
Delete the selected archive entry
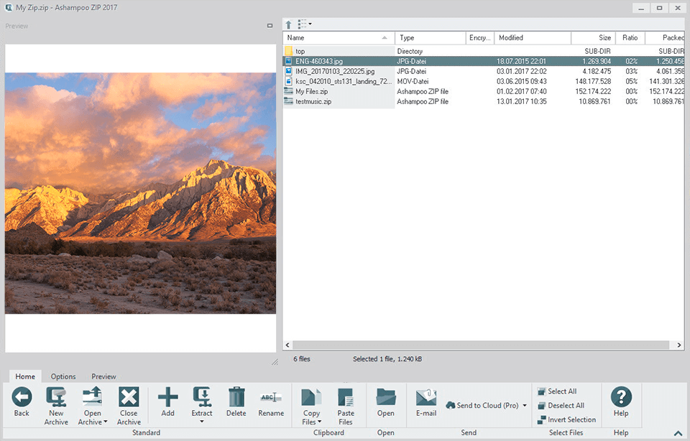tap(236, 402)
